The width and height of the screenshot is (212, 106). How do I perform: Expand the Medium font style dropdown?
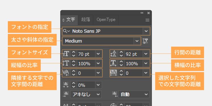click(x=137, y=41)
